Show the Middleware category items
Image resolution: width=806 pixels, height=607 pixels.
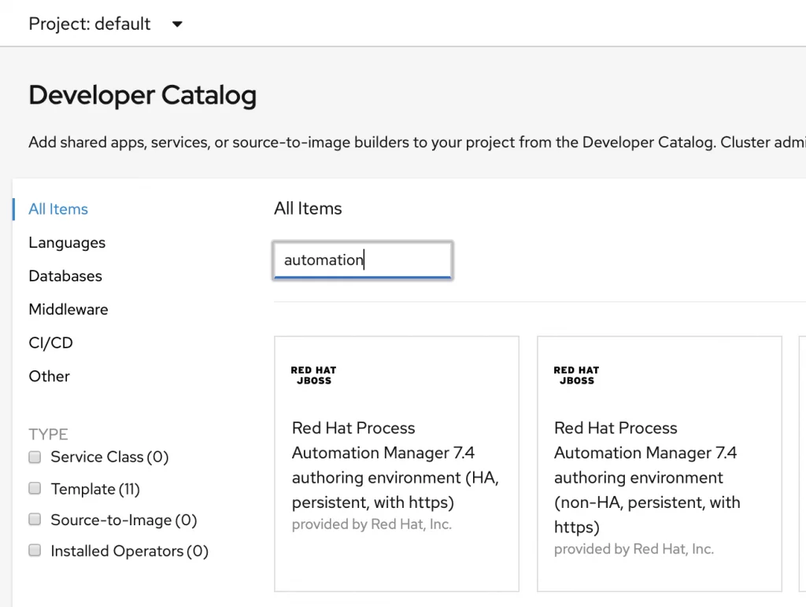pyautogui.click(x=68, y=310)
